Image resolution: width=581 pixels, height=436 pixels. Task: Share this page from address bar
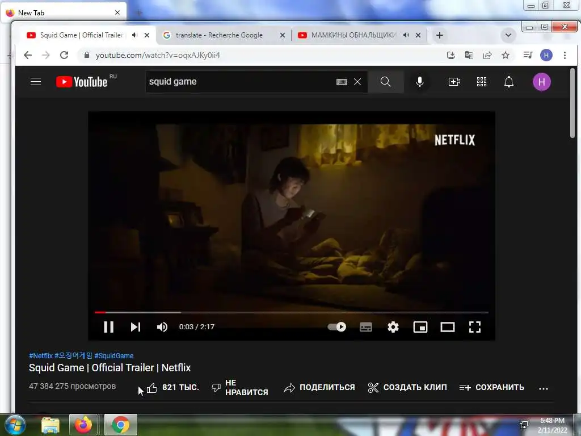click(x=487, y=55)
